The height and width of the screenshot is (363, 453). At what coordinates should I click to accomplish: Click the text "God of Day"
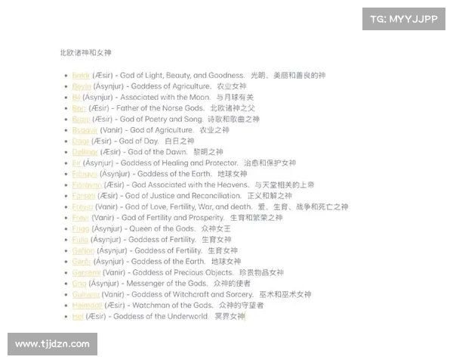[139, 141]
